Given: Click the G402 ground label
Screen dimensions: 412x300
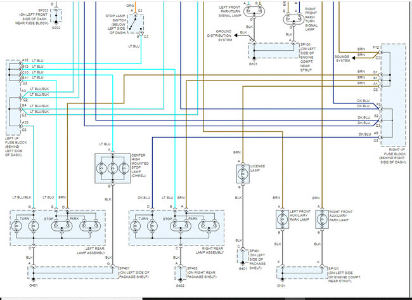Looking at the screenshot, I should tap(180, 286).
